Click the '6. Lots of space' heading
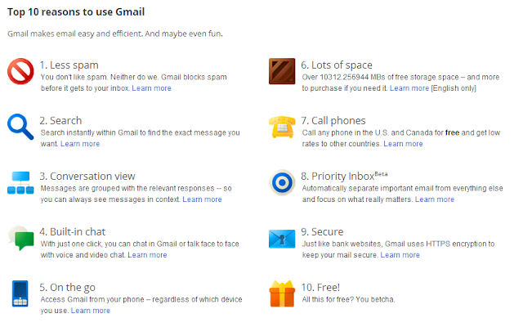Image resolution: width=523 pixels, height=336 pixels. (337, 65)
